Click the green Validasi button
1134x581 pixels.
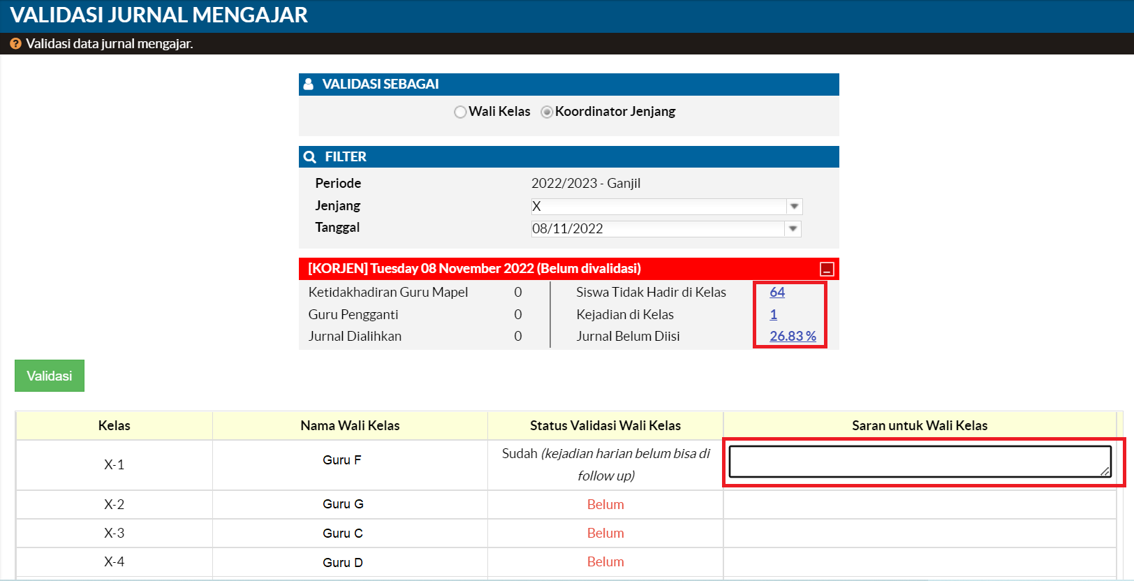[50, 376]
